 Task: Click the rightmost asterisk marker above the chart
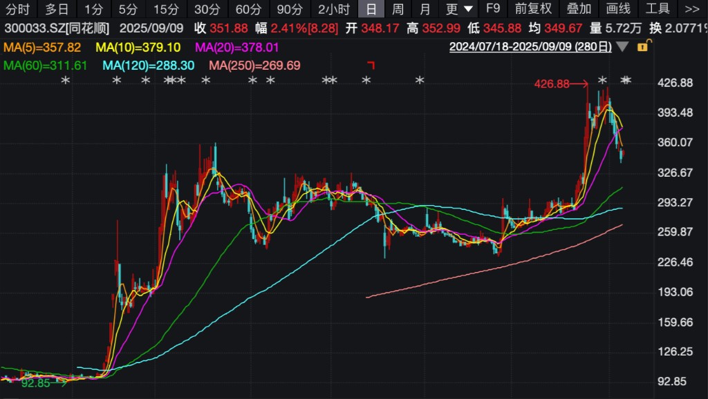point(626,81)
